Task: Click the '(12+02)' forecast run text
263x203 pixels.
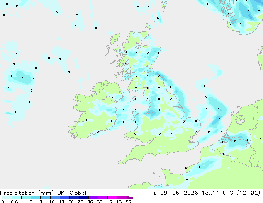Action: (x=248, y=193)
